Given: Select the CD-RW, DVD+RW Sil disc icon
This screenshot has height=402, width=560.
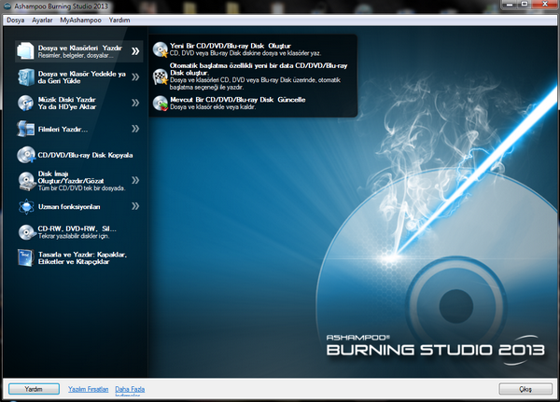Looking at the screenshot, I should click(x=26, y=231).
